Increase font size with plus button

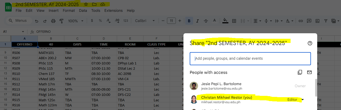click(x=180, y=21)
